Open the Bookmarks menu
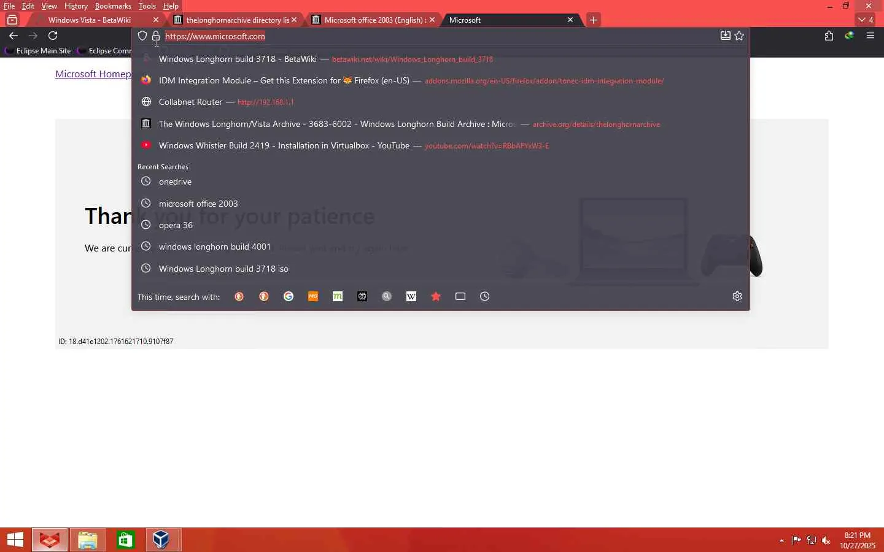This screenshot has height=552, width=884. coord(113,6)
